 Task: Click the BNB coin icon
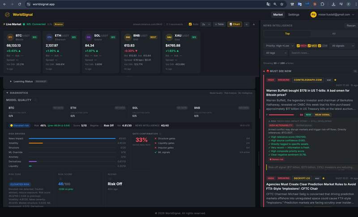click(x=128, y=37)
